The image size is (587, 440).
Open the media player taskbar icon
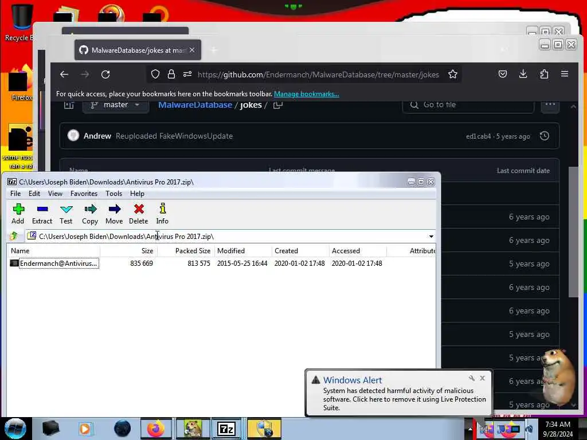(x=85, y=429)
